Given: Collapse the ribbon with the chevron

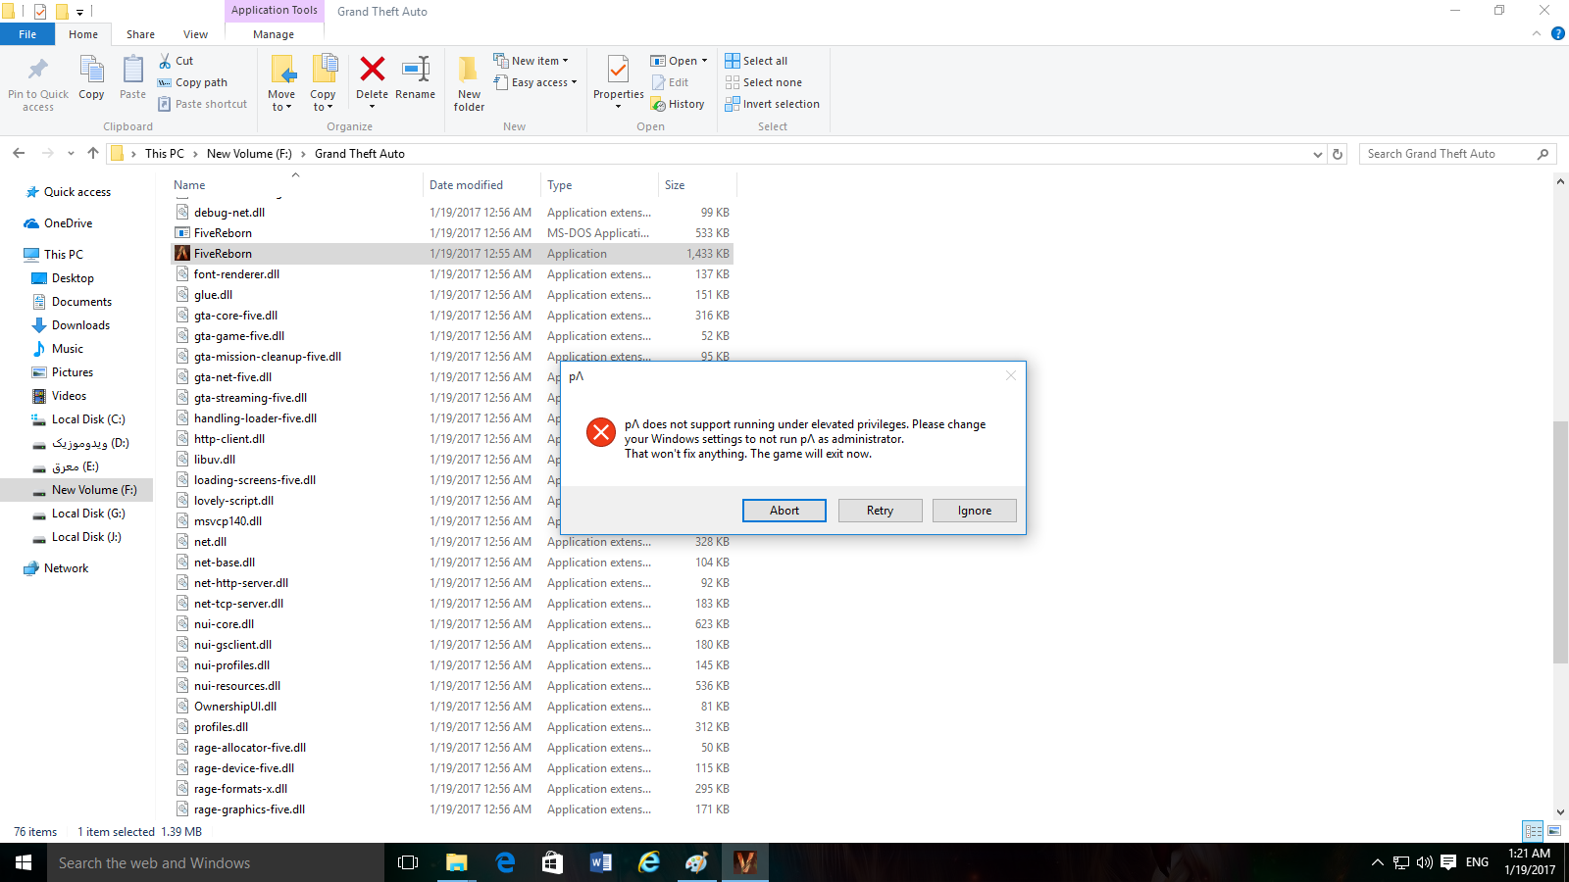Looking at the screenshot, I should click(1537, 33).
